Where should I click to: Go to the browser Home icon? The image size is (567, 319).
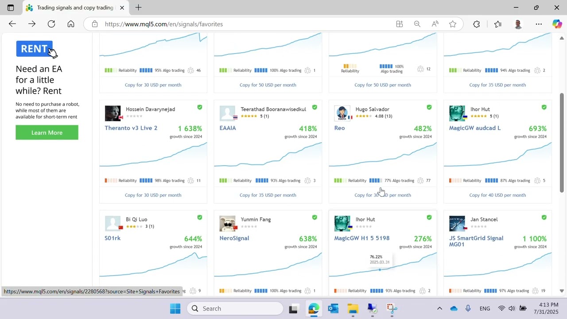pyautogui.click(x=71, y=24)
